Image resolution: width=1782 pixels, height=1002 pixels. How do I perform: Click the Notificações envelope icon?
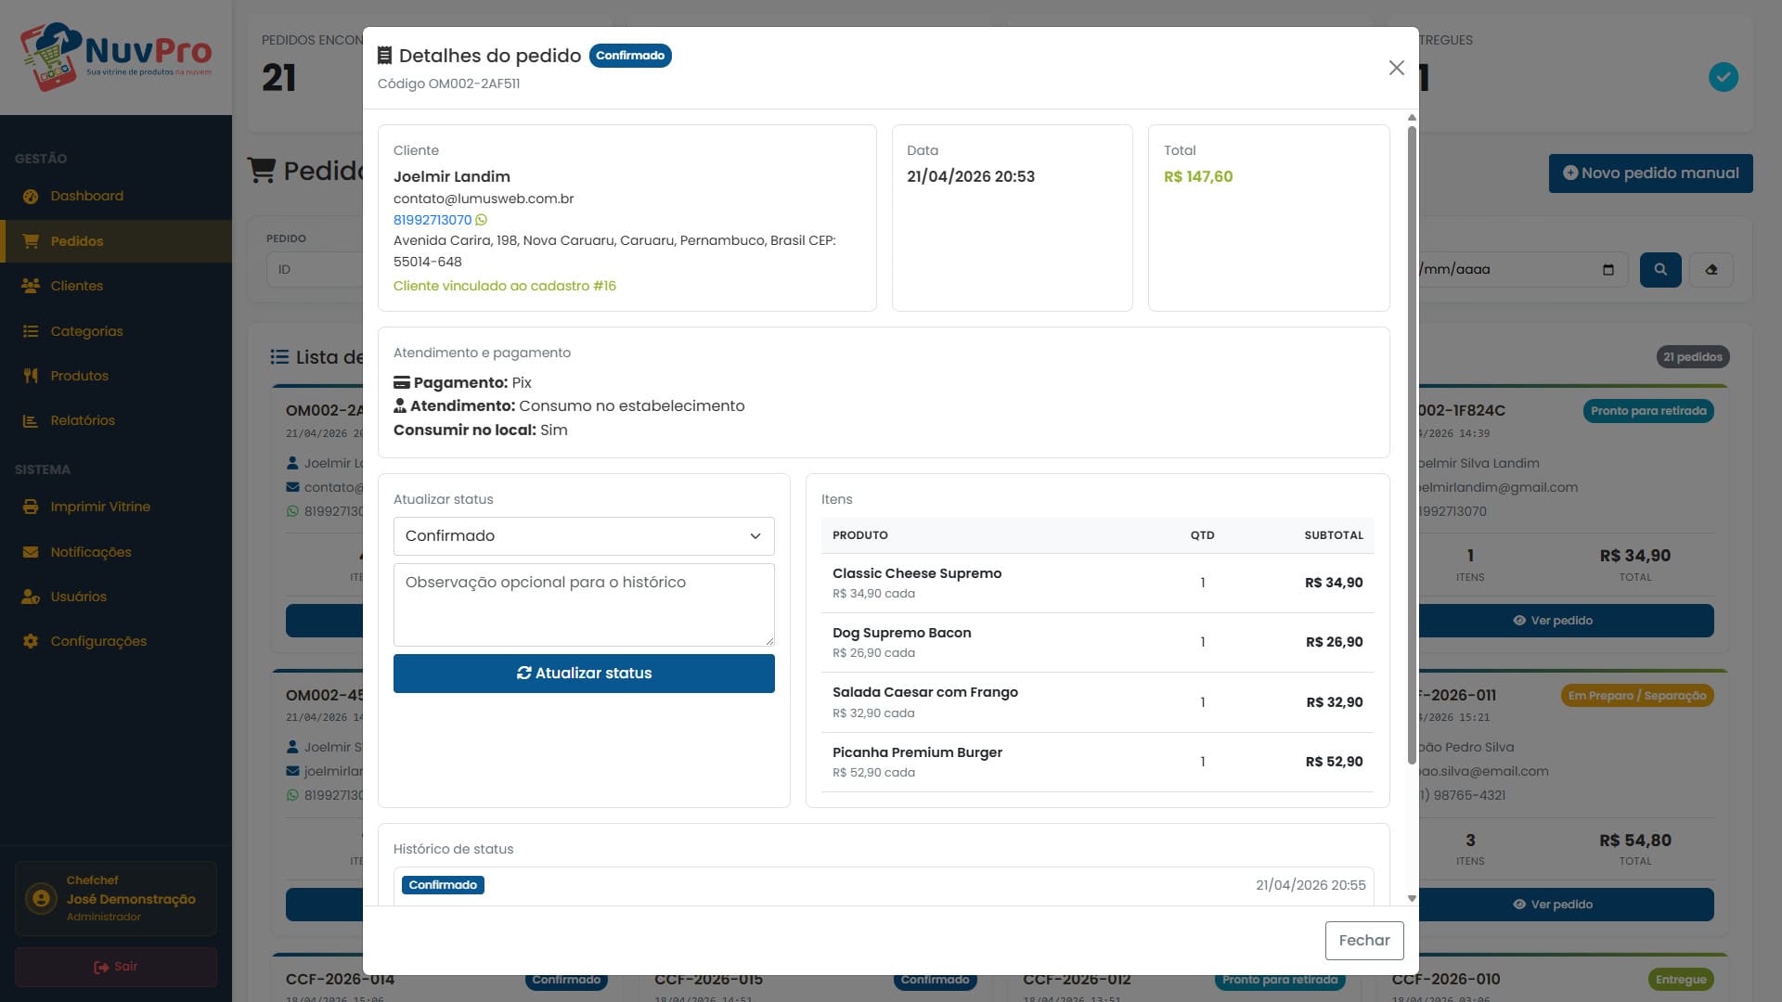(31, 552)
